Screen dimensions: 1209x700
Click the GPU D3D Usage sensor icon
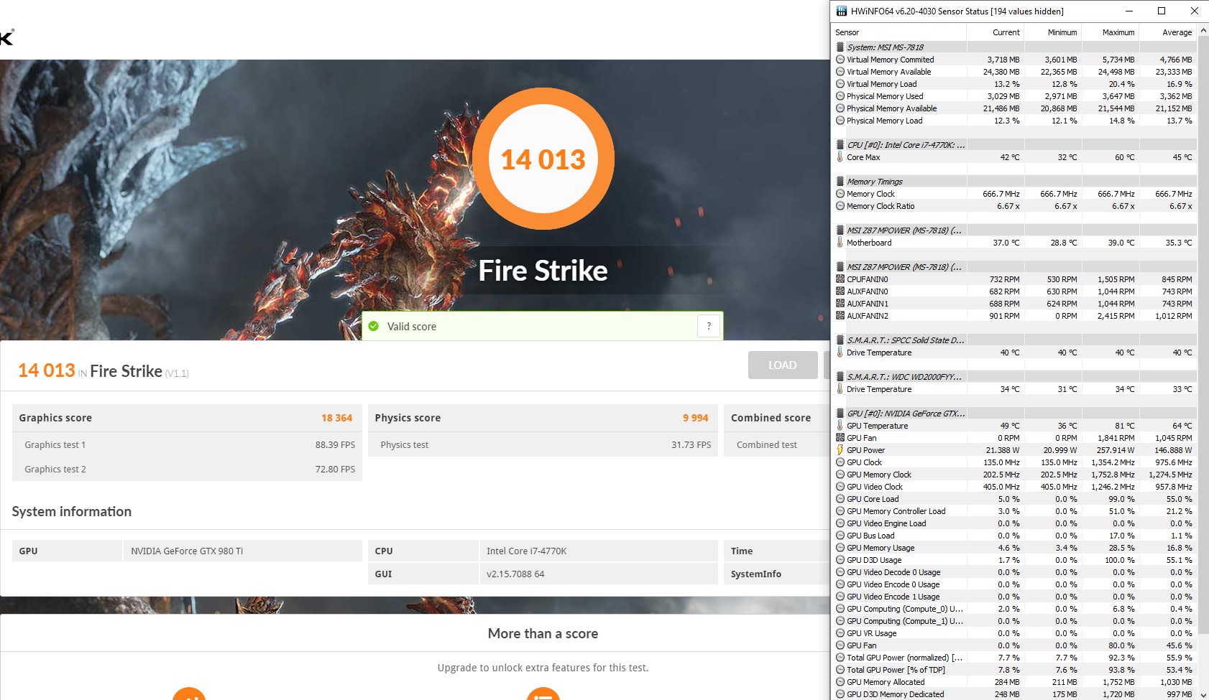[x=840, y=560]
